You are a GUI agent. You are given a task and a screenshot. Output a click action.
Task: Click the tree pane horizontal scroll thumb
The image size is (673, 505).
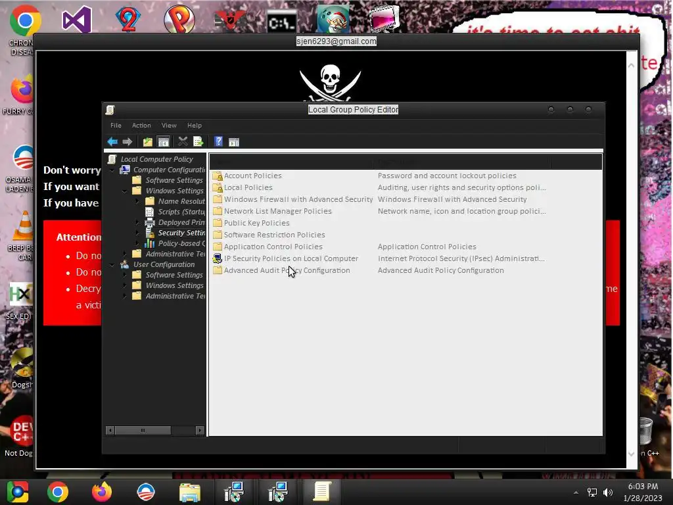click(x=143, y=430)
